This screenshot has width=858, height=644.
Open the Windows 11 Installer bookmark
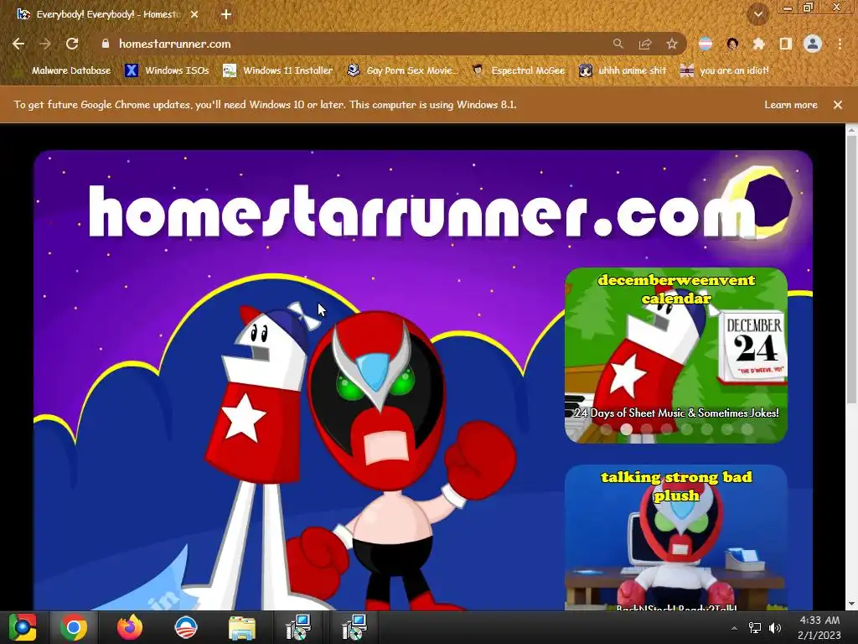278,70
